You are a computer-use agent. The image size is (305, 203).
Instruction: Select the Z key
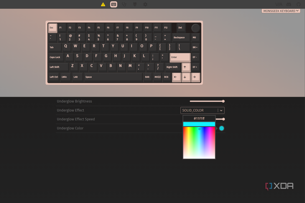tap(74, 68)
